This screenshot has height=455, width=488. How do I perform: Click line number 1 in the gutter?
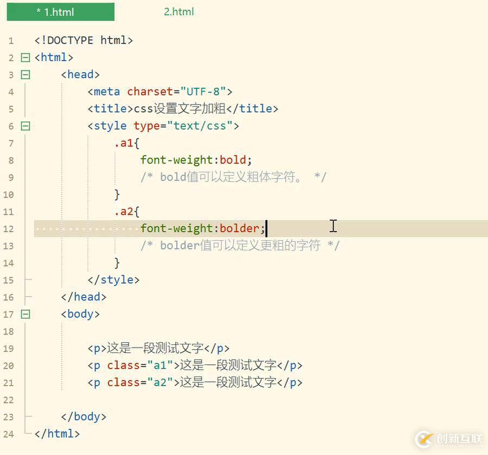[11, 40]
